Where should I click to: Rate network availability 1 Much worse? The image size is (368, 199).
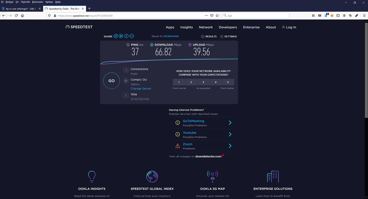coord(179,82)
